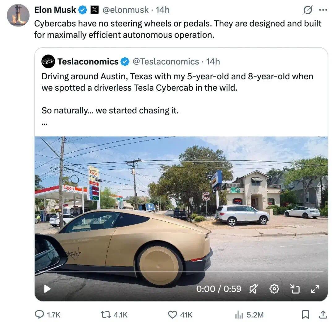Share the post with the upload arrow icon
Viewport: 334px width, 326px height.
(x=323, y=315)
